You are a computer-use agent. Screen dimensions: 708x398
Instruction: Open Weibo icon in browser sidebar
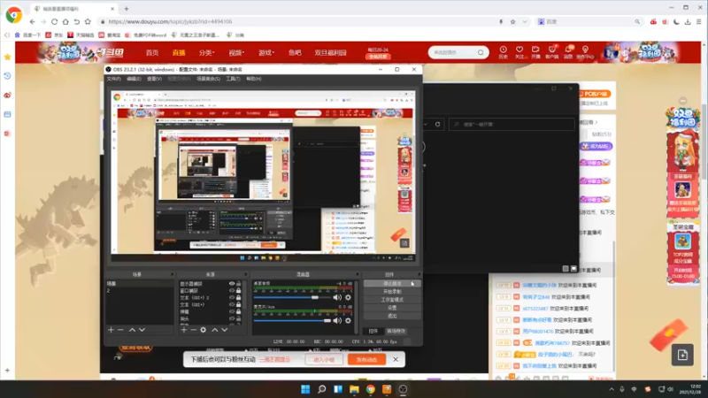pyautogui.click(x=7, y=96)
